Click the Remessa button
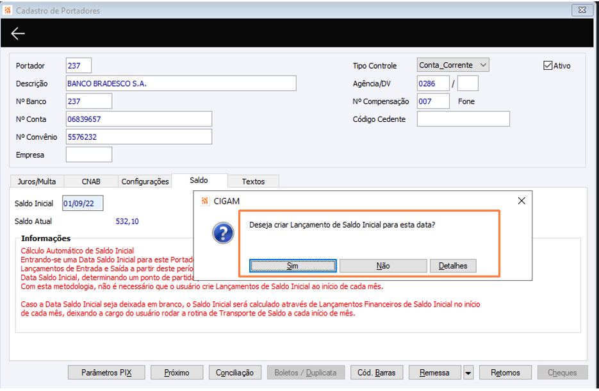 (x=435, y=372)
